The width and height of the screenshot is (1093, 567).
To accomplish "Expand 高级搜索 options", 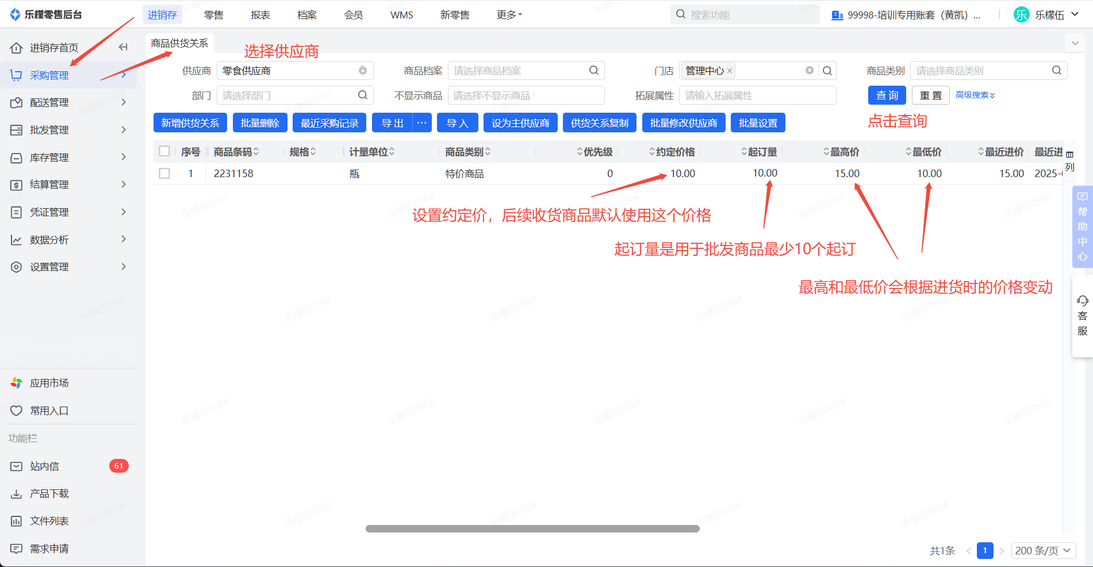I will (975, 95).
